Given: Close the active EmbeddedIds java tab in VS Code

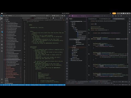Looking at the screenshot, I should [49, 18].
